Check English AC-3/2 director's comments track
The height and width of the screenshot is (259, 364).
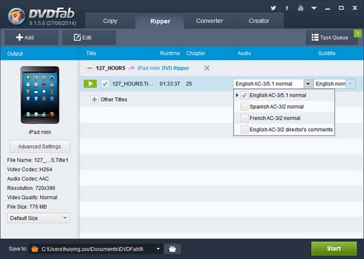click(244, 129)
